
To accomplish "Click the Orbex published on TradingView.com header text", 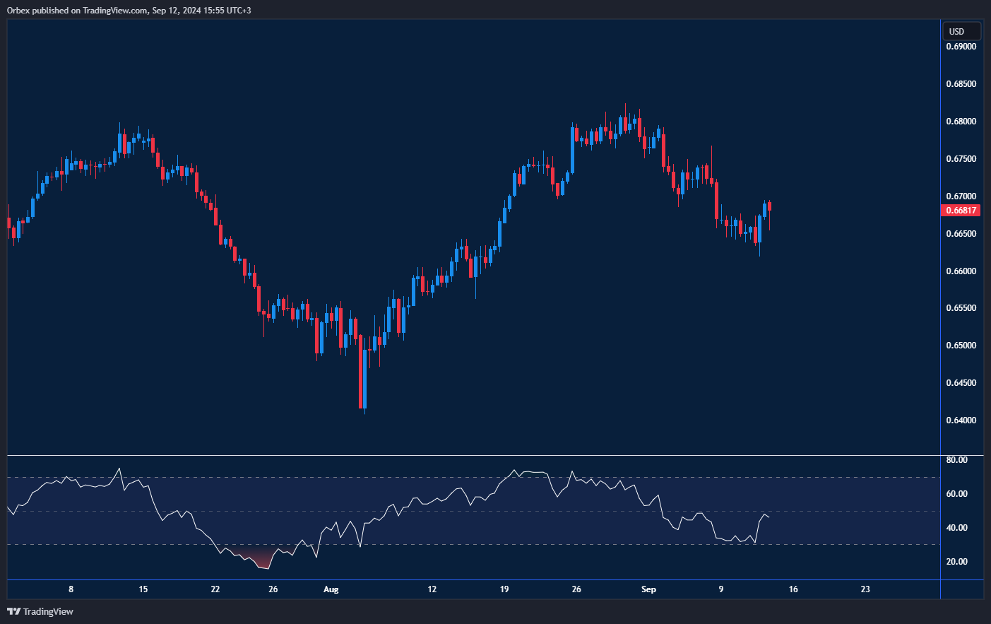I will (129, 10).
